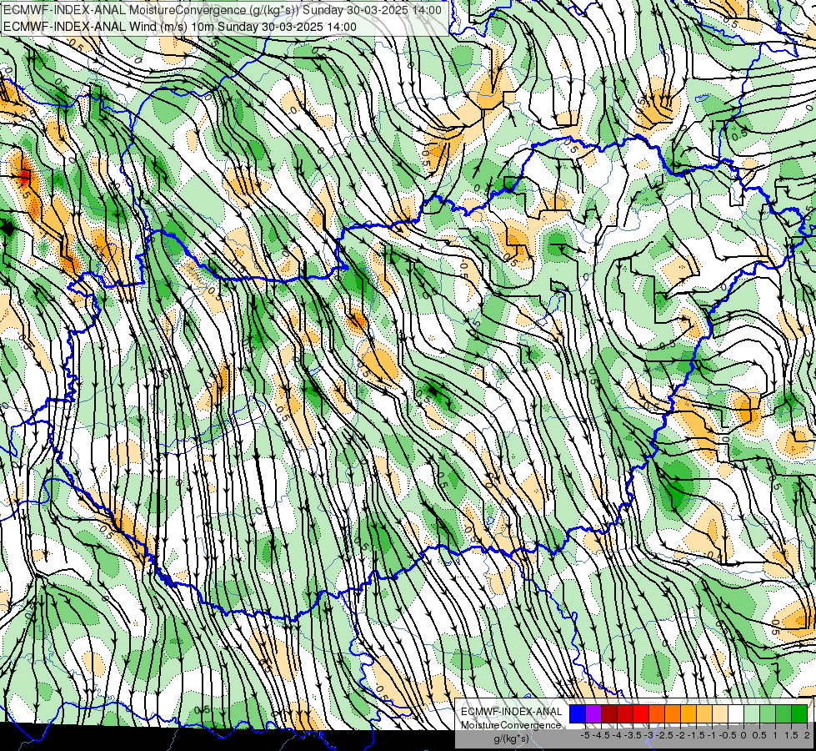Select the purple legend swatch
816x751 pixels.
pos(593,714)
